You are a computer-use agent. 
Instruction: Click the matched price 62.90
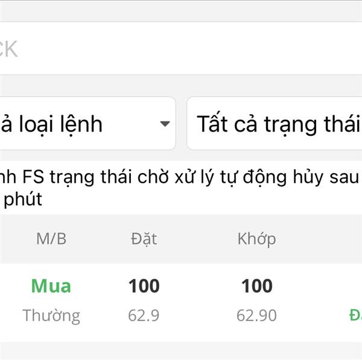pos(256,315)
